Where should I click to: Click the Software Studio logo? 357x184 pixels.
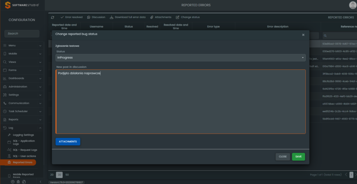(x=22, y=5)
